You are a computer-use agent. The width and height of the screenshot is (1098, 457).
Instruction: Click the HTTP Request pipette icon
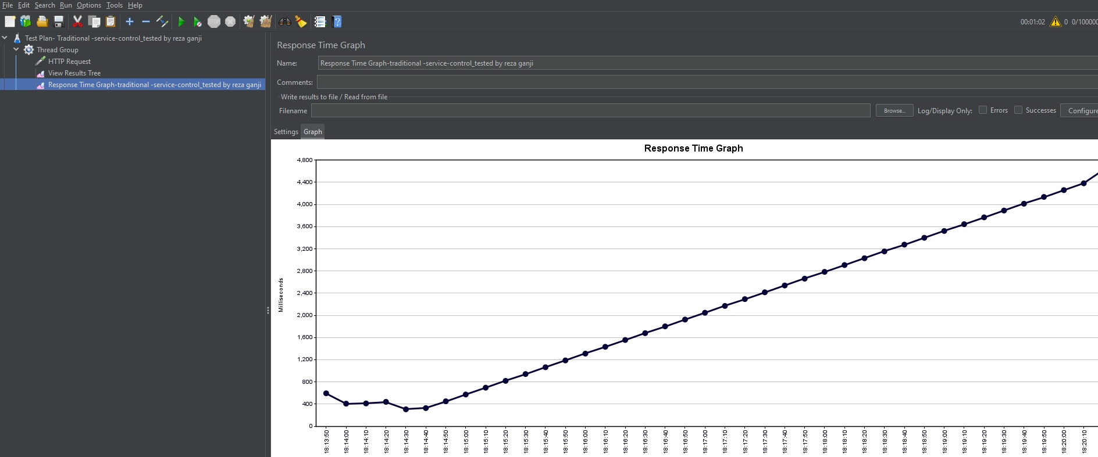[40, 61]
